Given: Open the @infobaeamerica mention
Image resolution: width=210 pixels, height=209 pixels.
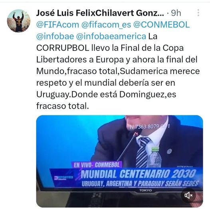Looking at the screenshot, I should pos(111,36).
